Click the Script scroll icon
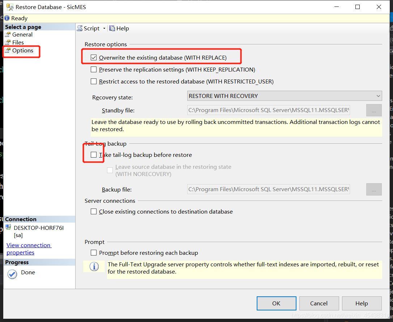The width and height of the screenshot is (393, 322). pos(80,28)
